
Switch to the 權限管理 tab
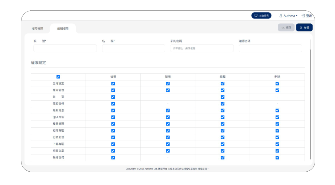(38, 28)
